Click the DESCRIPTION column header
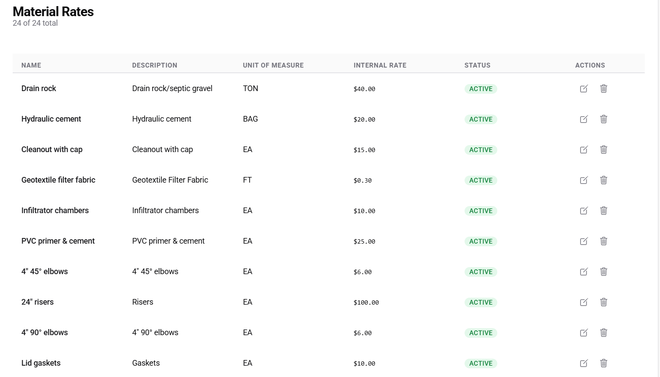The width and height of the screenshot is (660, 377). (155, 65)
